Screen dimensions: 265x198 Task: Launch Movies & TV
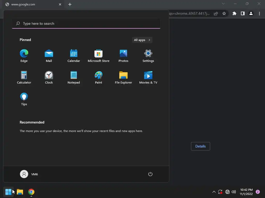tap(148, 77)
